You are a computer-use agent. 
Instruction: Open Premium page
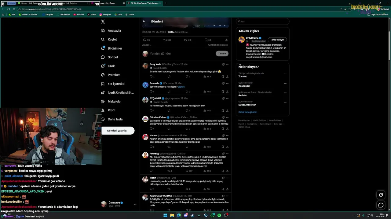111,75
